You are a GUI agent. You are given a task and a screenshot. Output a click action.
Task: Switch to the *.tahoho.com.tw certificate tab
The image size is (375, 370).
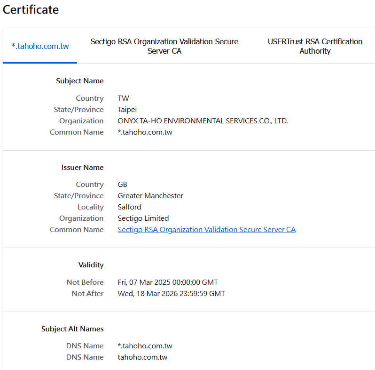click(x=40, y=46)
